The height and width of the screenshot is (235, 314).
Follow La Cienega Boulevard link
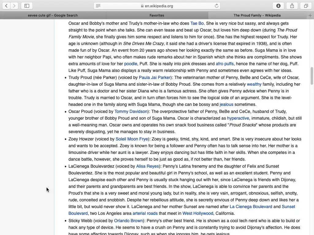click(x=251, y=207)
